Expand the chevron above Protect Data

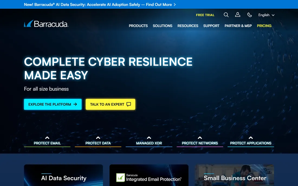[x=98, y=138]
